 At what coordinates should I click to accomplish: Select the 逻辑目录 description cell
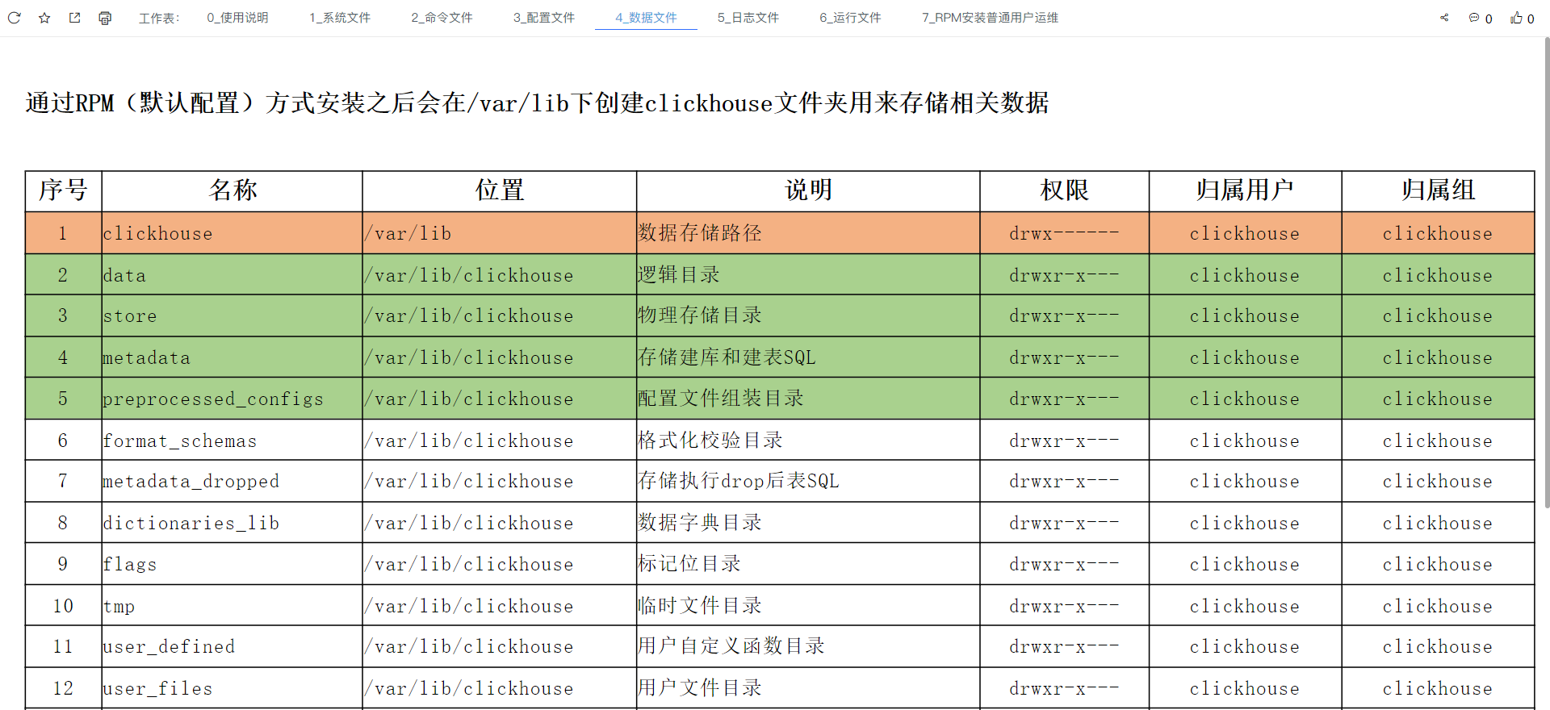tap(808, 275)
